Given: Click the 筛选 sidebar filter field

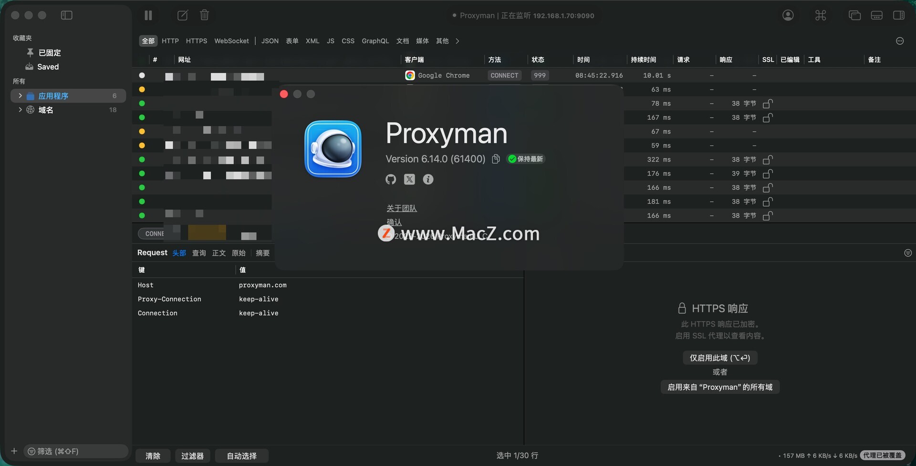Looking at the screenshot, I should point(76,451).
